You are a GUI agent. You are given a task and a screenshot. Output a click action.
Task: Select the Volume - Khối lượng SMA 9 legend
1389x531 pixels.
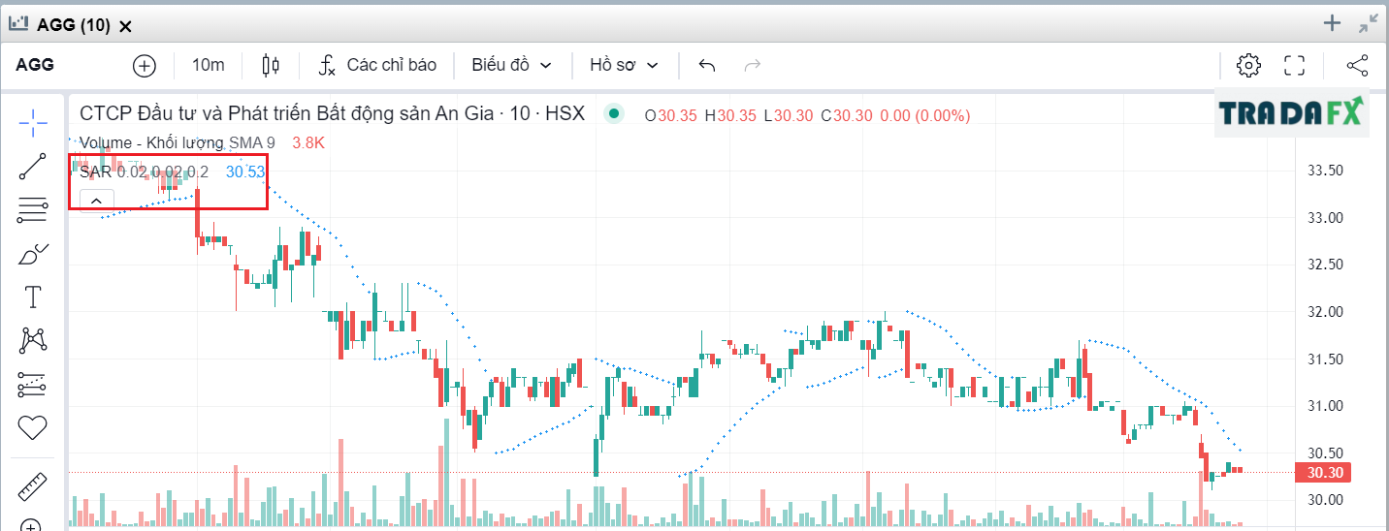(x=178, y=142)
